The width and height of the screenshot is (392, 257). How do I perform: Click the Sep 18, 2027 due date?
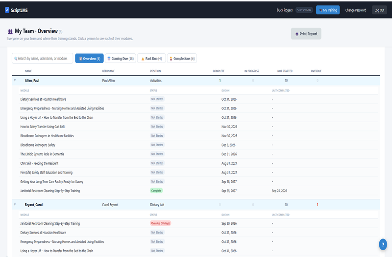(x=229, y=182)
